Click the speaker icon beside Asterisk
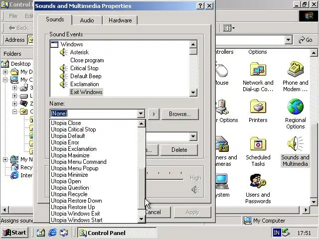 (64, 52)
